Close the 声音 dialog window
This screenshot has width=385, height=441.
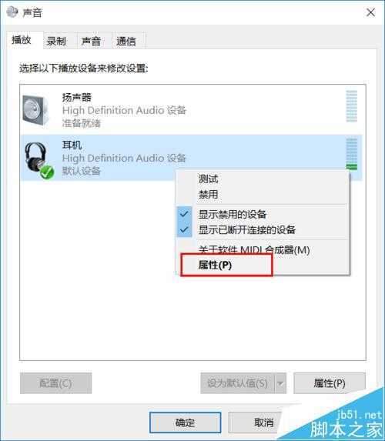point(370,12)
